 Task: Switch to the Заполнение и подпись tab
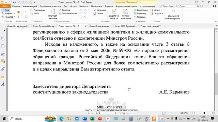click(x=50, y=6)
